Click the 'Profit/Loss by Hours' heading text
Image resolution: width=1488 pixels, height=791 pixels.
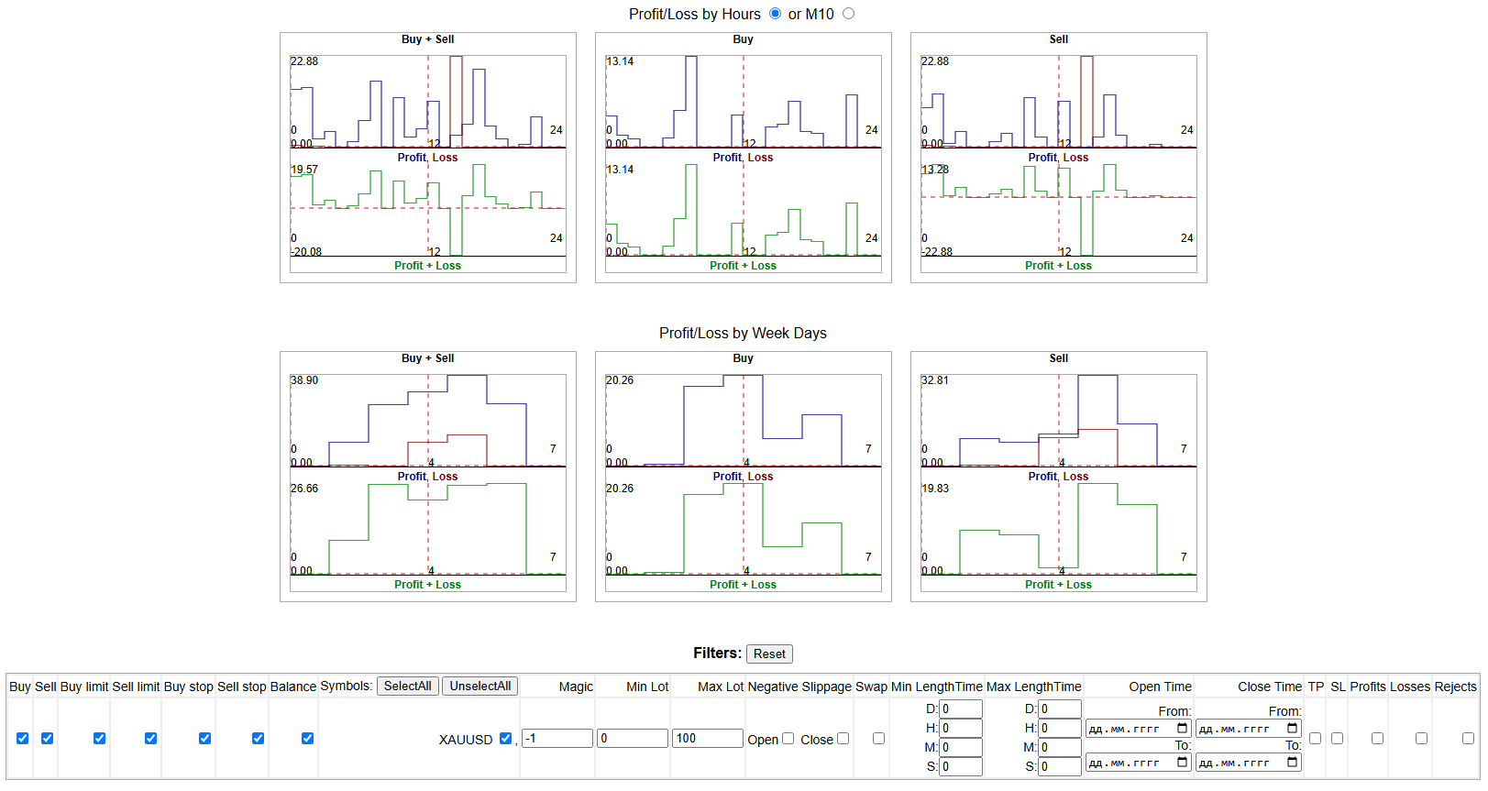pyautogui.click(x=695, y=14)
